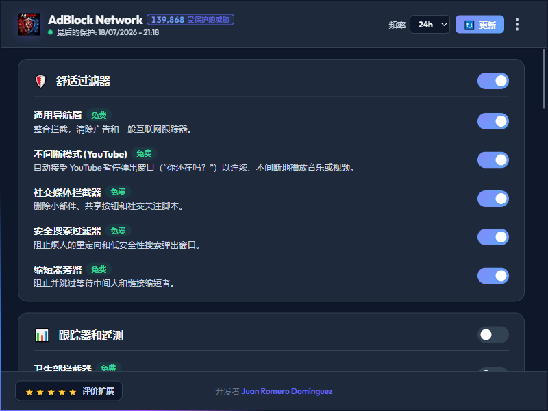The height and width of the screenshot is (411, 548).
Task: Click description 阻止烦人的重定向和低安全性搜索弹出窗口
Action: (116, 245)
